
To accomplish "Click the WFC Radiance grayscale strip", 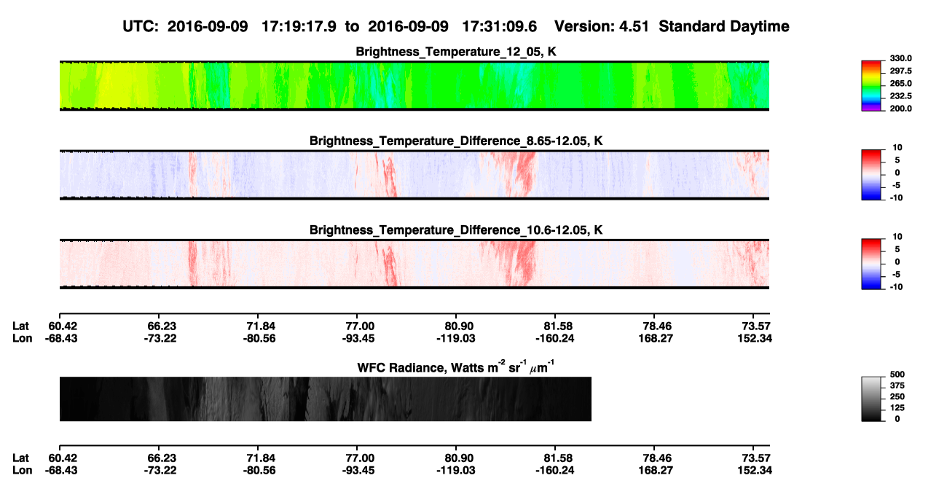I will click(x=325, y=399).
